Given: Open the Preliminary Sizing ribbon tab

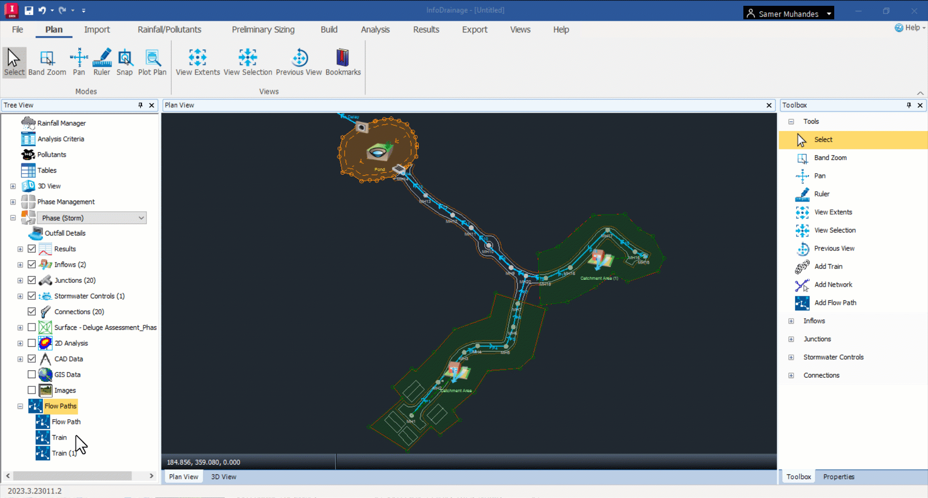Looking at the screenshot, I should tap(263, 29).
